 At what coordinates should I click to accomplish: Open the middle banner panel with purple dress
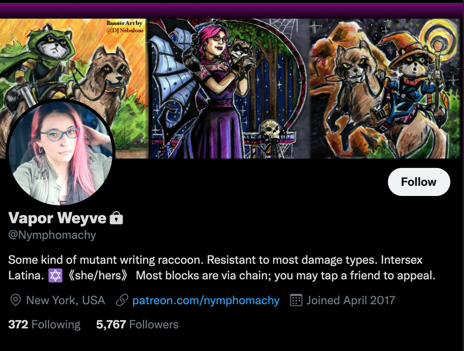click(228, 89)
